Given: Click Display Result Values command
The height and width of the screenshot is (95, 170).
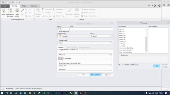Looking at the screenshot, I should 89,16.
